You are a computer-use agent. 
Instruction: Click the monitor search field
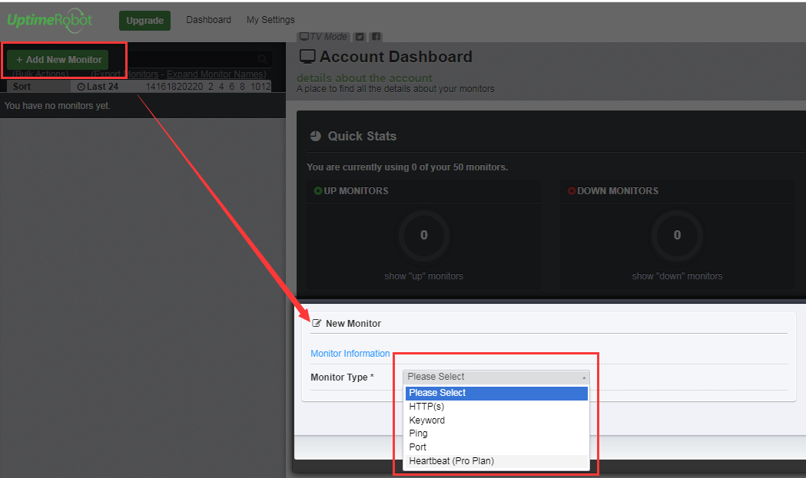point(198,59)
